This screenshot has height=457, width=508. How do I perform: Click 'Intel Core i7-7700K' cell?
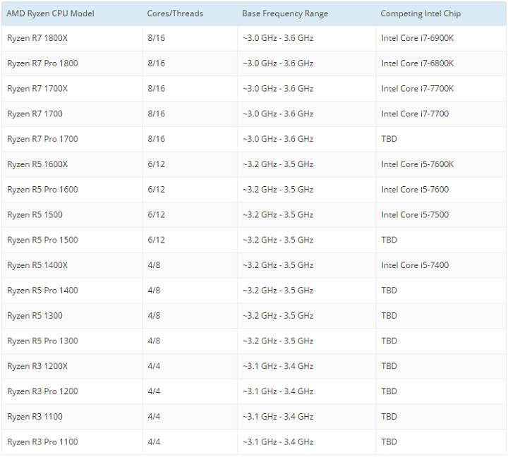[441, 89]
